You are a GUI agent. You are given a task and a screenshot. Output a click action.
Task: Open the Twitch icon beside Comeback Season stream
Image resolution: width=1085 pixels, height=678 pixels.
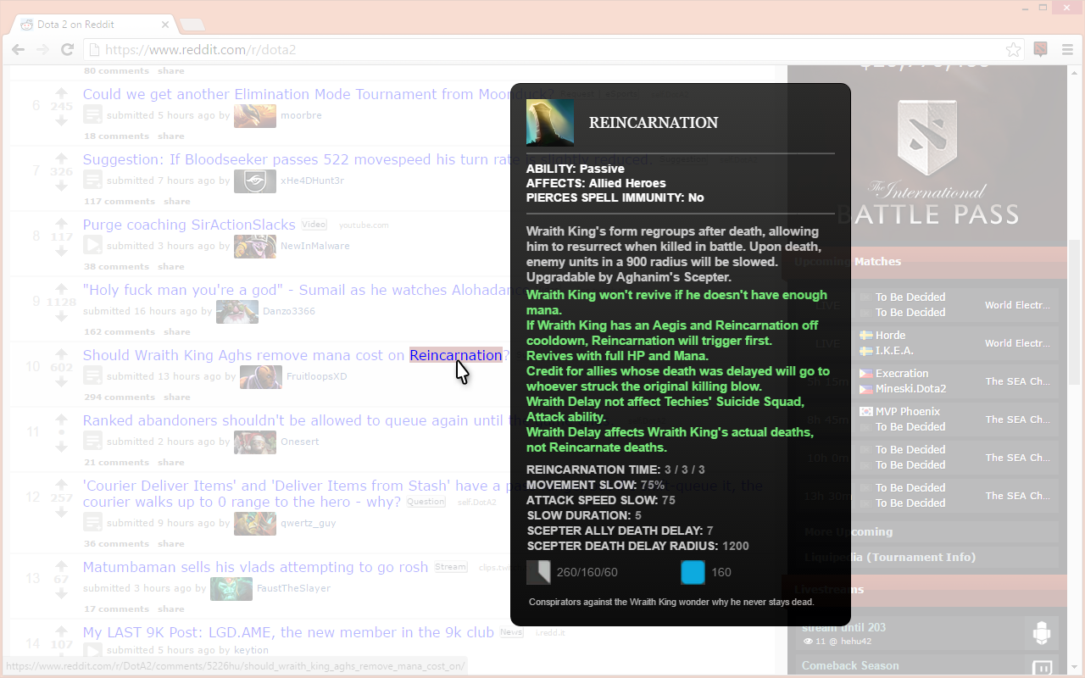1042,667
